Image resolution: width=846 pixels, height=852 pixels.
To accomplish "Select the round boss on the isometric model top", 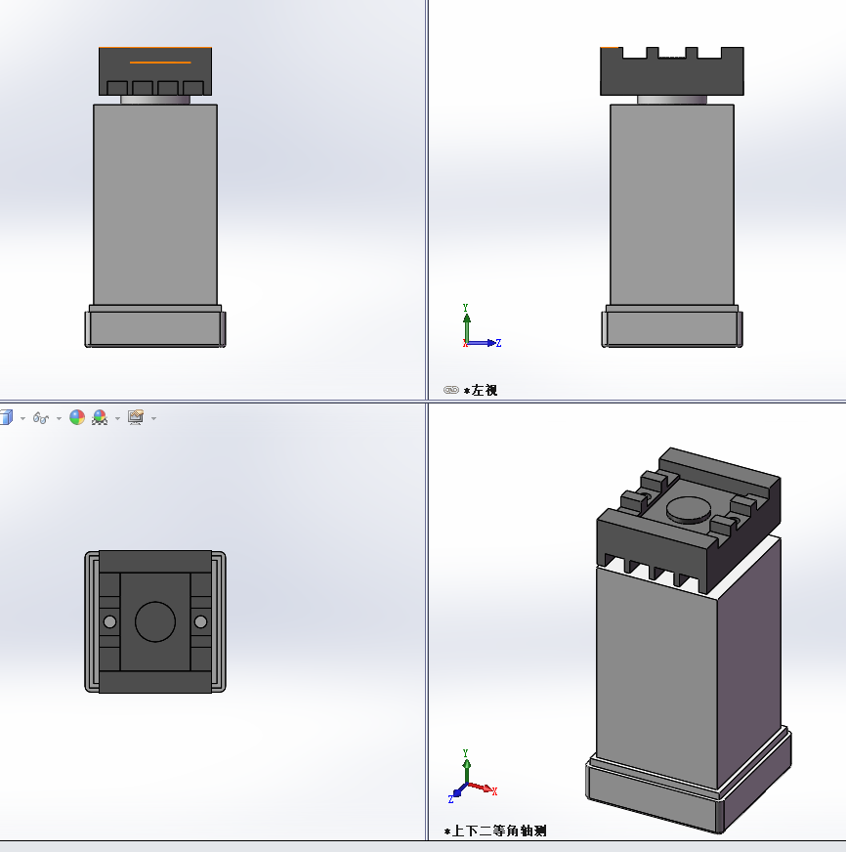I will pos(689,510).
